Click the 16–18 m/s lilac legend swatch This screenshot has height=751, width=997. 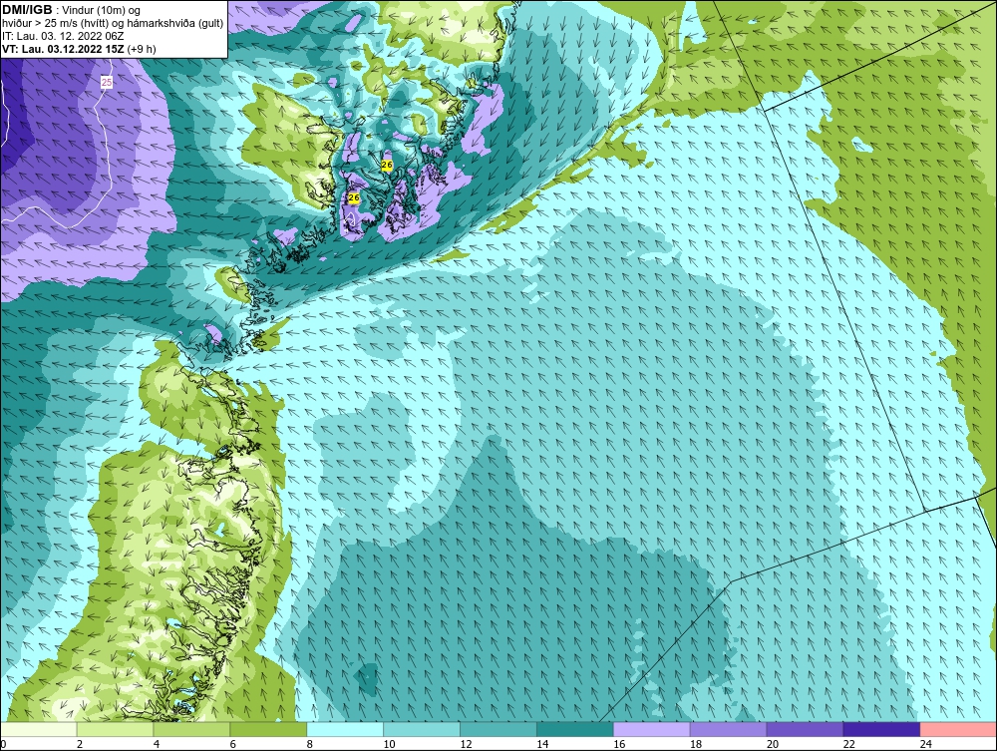pos(652,729)
